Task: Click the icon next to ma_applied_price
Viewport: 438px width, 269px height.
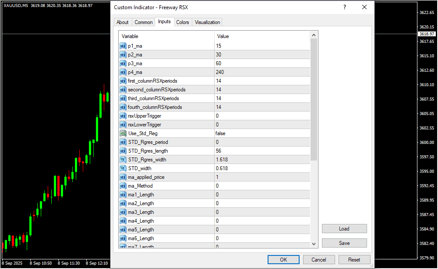Action: [x=123, y=177]
